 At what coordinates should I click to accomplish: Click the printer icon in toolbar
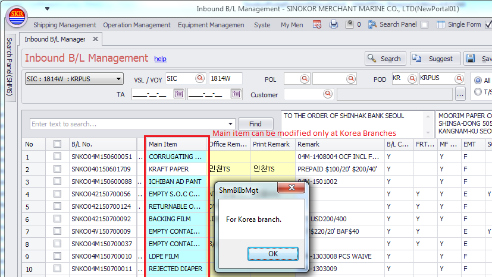coord(334,24)
